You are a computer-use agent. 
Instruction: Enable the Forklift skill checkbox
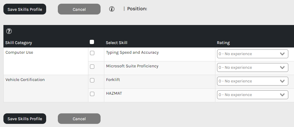pyautogui.click(x=92, y=80)
